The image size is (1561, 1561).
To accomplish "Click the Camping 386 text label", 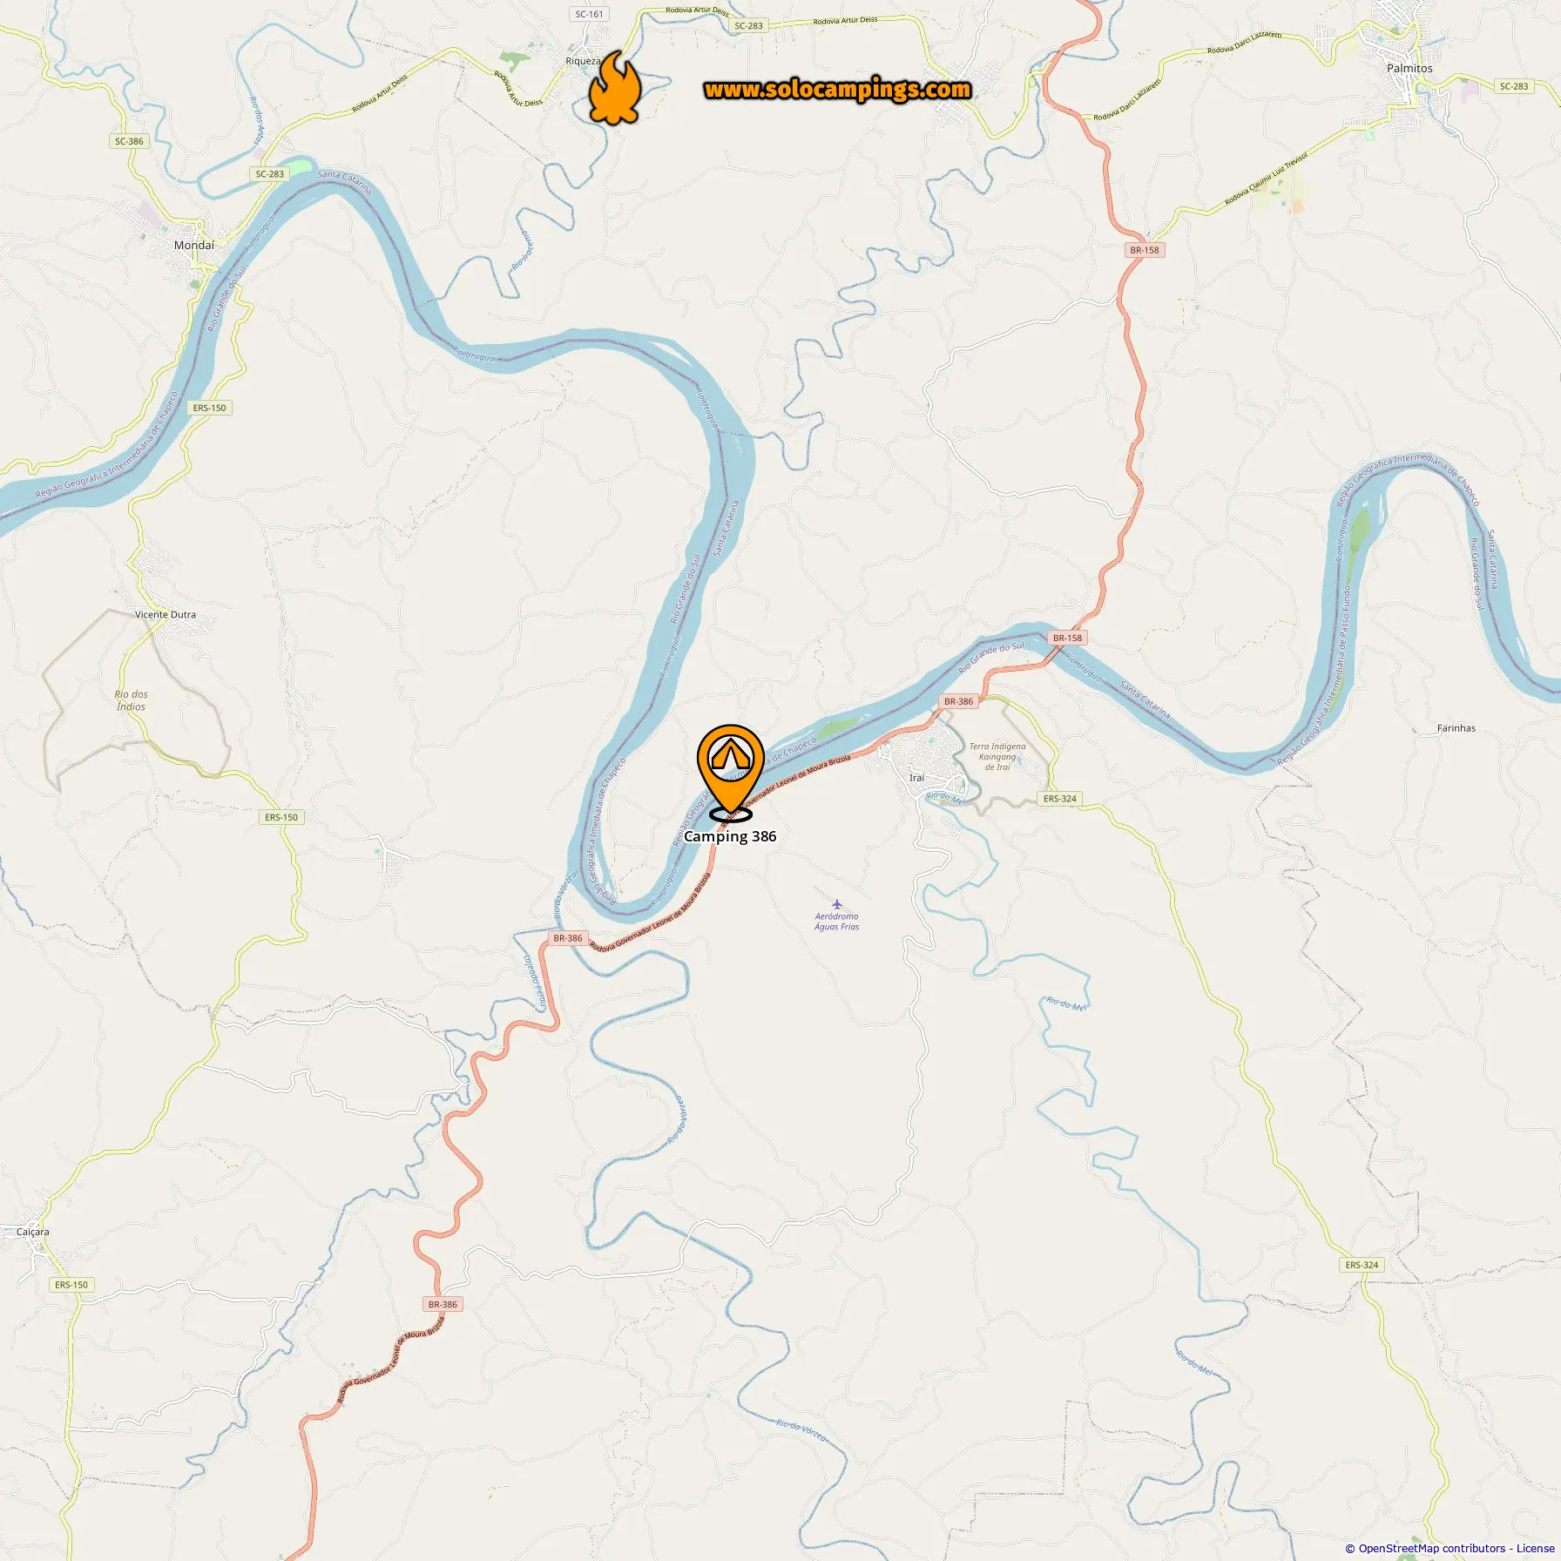I will tap(730, 836).
